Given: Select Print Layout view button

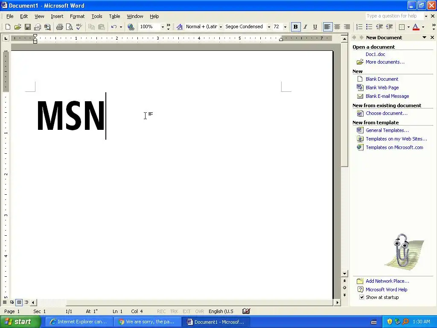Looking at the screenshot, I should tap(19, 302).
